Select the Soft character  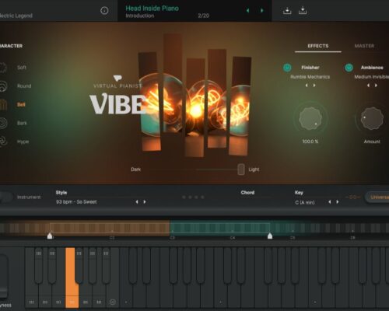22,68
